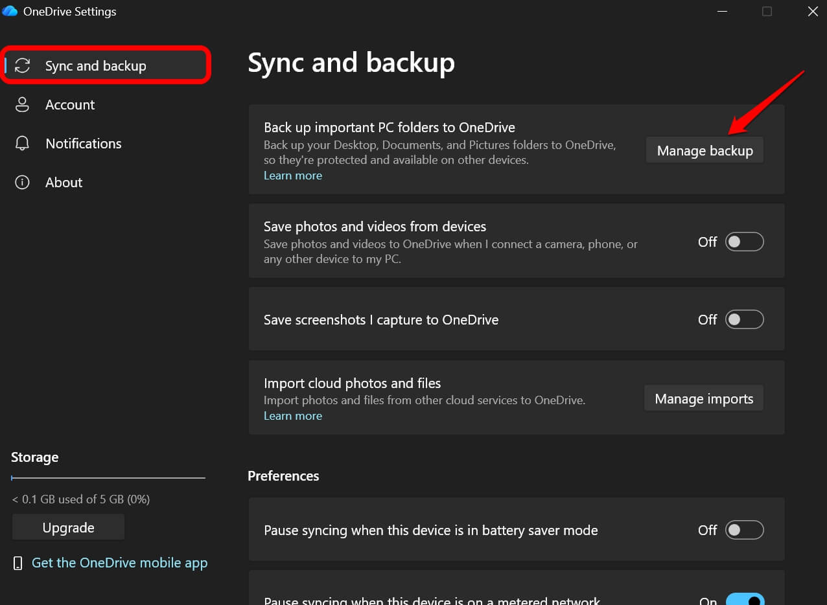The height and width of the screenshot is (605, 827).
Task: Click the Notifications bell icon
Action: tap(23, 143)
